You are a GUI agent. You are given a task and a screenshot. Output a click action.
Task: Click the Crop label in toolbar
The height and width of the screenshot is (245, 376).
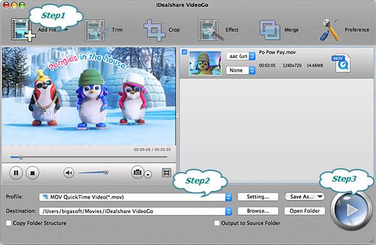174,30
